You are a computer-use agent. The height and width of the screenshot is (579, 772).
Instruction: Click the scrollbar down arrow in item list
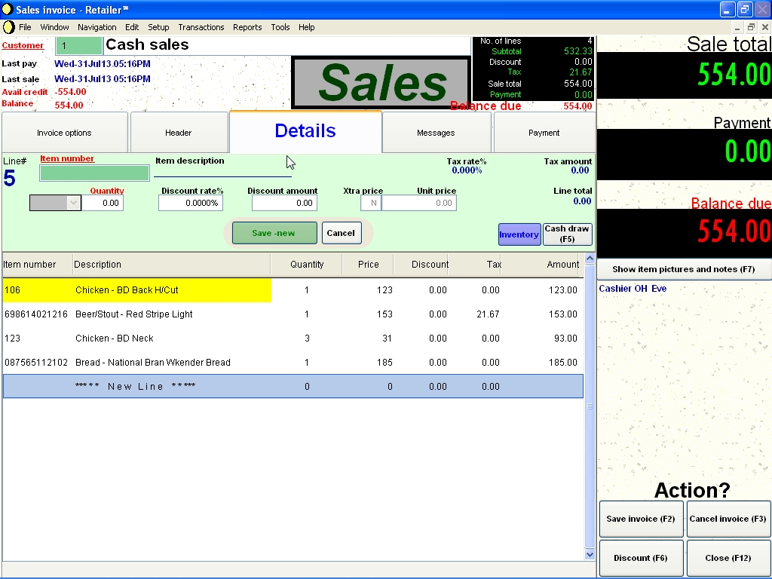(590, 554)
